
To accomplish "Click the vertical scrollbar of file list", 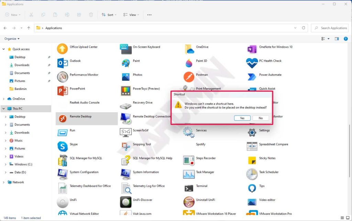I will pos(350,150).
